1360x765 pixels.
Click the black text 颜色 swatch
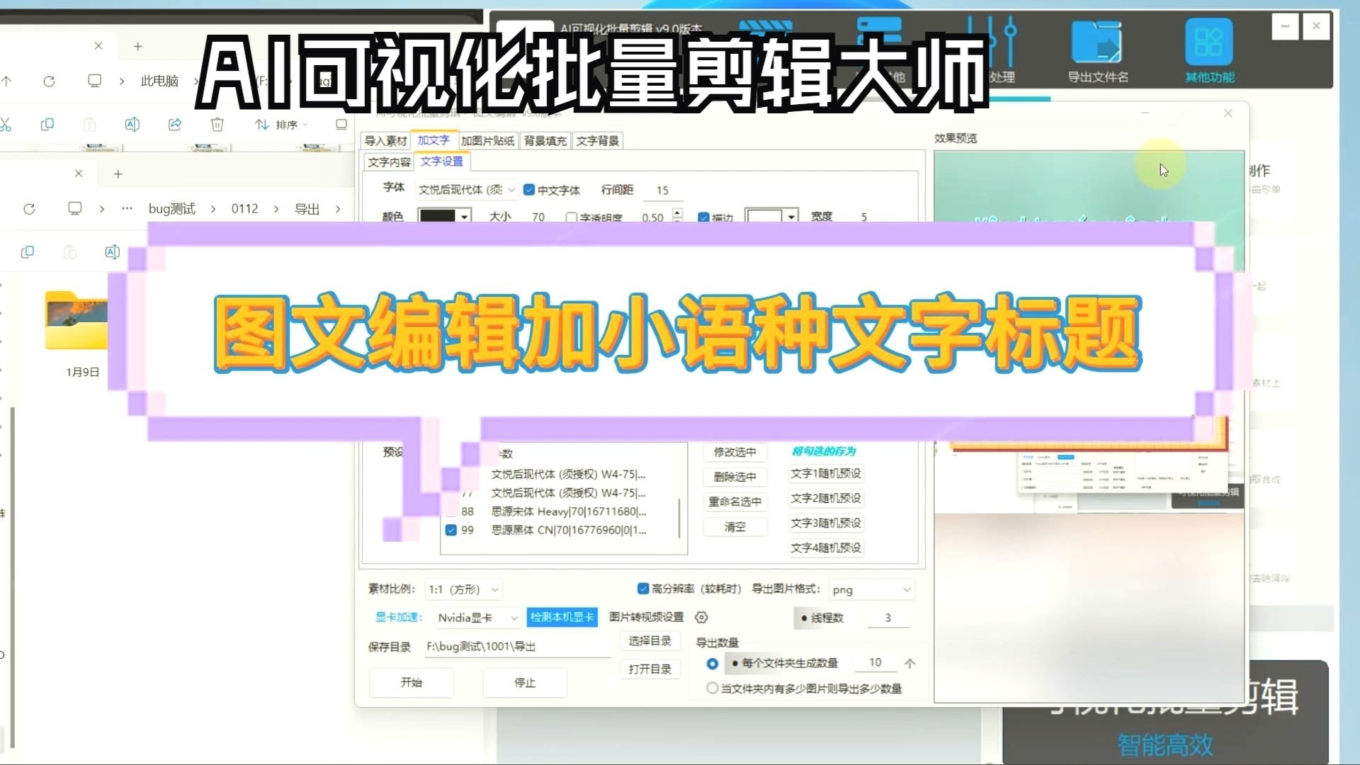click(x=437, y=216)
